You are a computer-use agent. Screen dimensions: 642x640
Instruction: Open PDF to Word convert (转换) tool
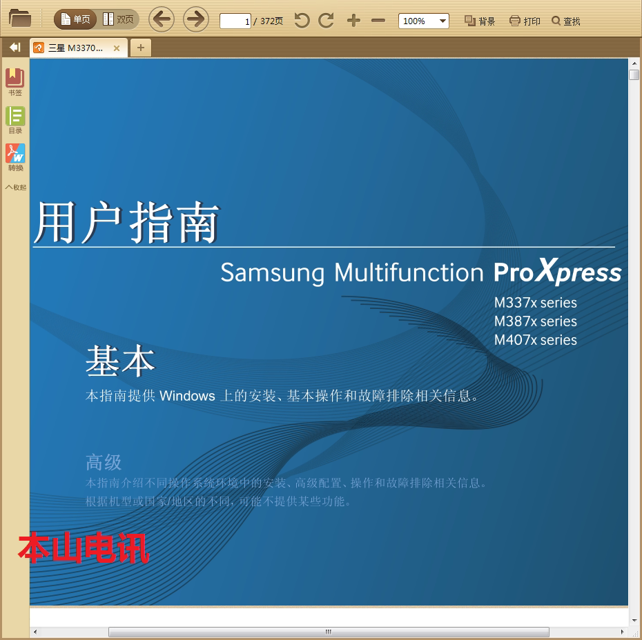tap(14, 157)
